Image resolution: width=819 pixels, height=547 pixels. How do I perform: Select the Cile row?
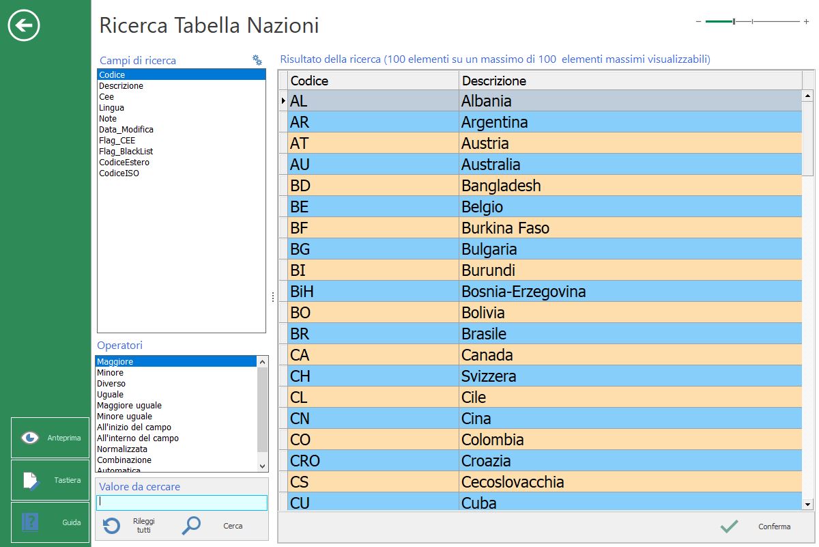pos(540,397)
